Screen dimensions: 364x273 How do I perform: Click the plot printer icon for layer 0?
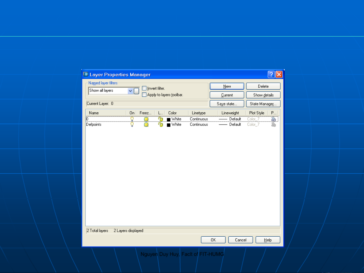point(273,119)
